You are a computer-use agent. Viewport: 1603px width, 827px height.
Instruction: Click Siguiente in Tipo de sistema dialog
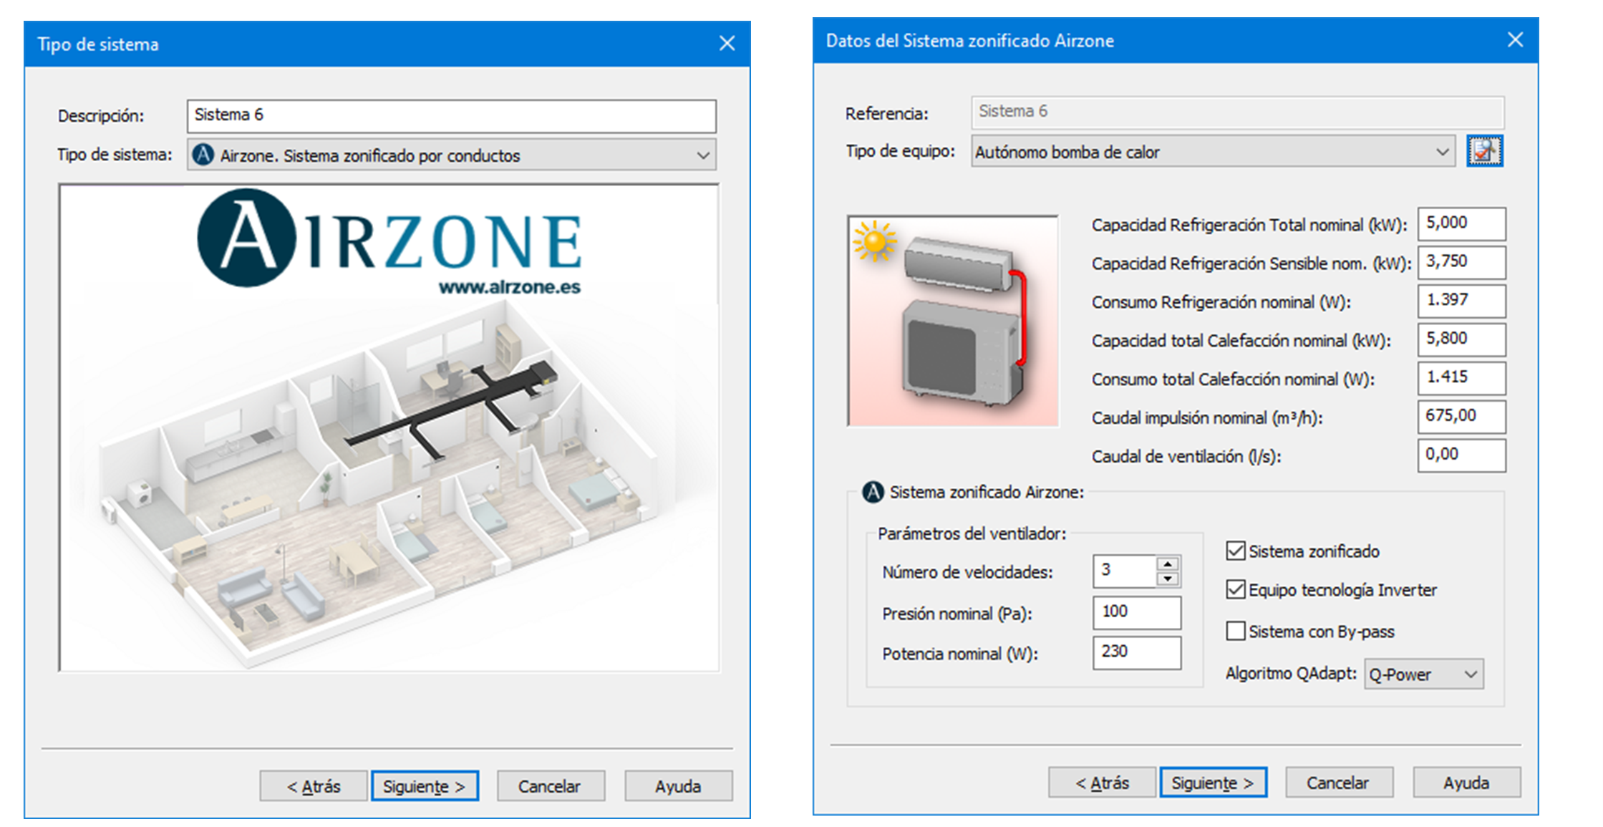tap(425, 785)
